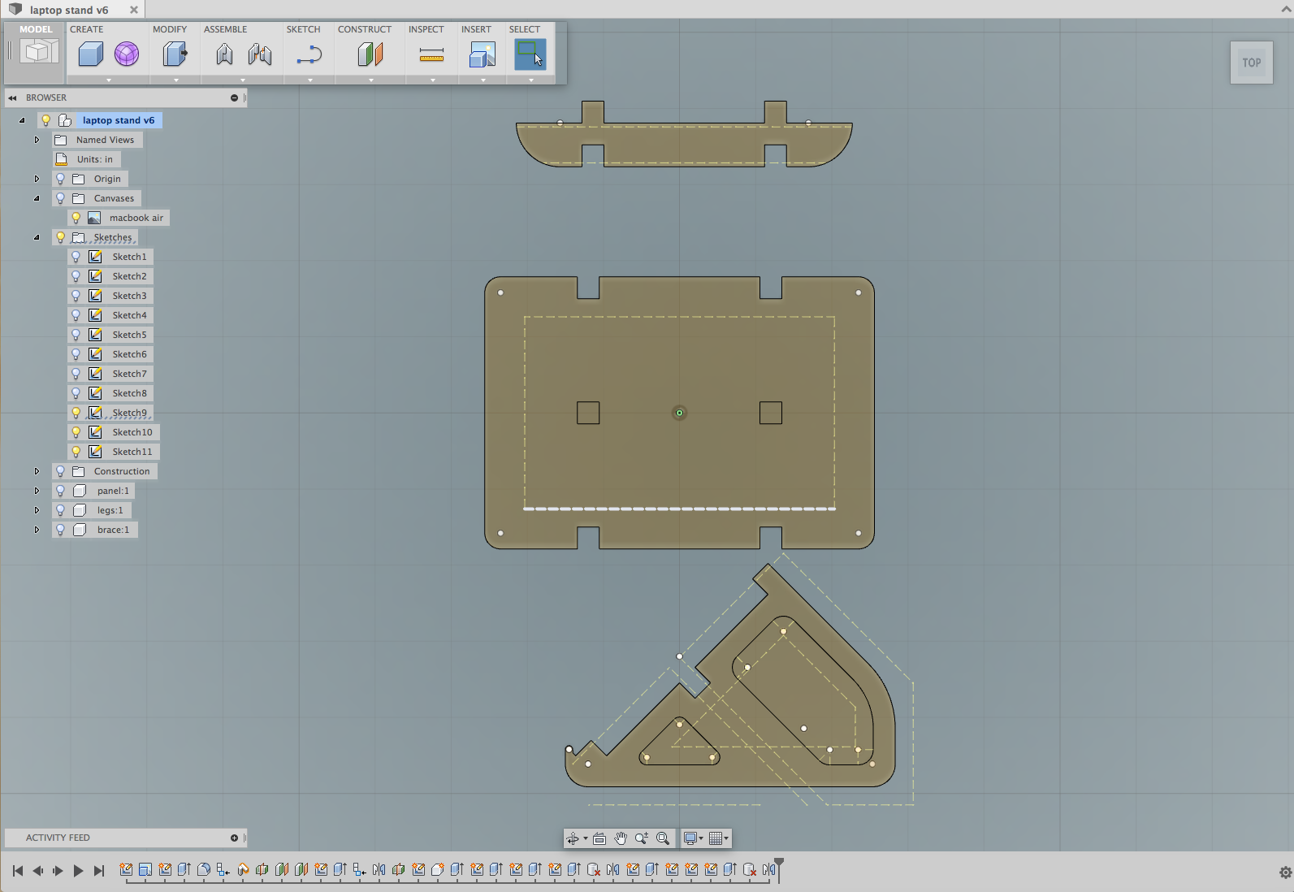Step forward one feature in timeline
1294x892 pixels.
coord(58,871)
